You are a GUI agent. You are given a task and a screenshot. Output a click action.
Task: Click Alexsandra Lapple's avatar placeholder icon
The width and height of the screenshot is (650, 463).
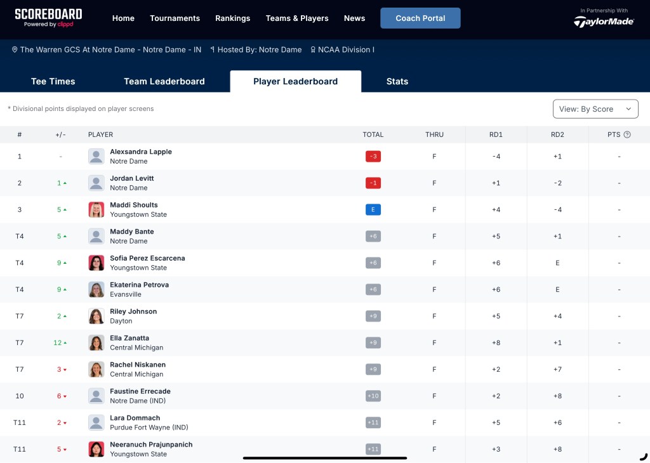(96, 157)
